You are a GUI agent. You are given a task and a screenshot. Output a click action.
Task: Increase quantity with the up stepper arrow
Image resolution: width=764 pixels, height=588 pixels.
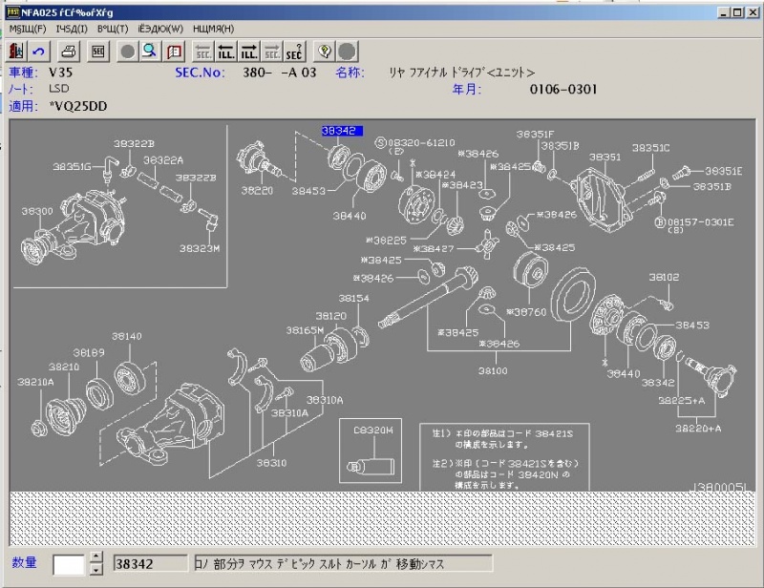[x=95, y=558]
